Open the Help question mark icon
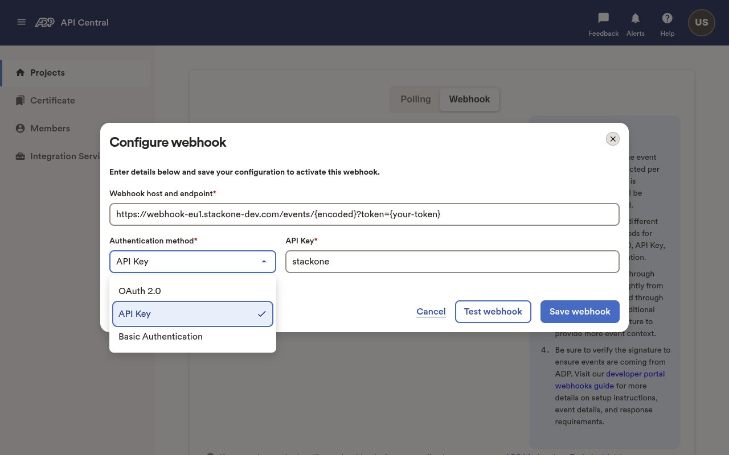 point(667,18)
